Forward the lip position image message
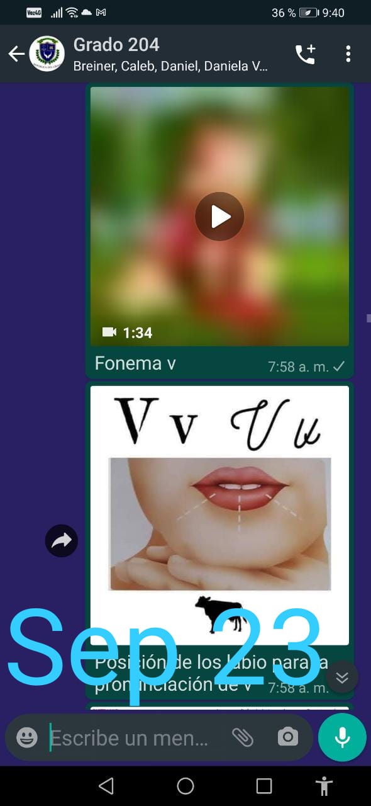Image resolution: width=371 pixels, height=806 pixels. coord(62,540)
